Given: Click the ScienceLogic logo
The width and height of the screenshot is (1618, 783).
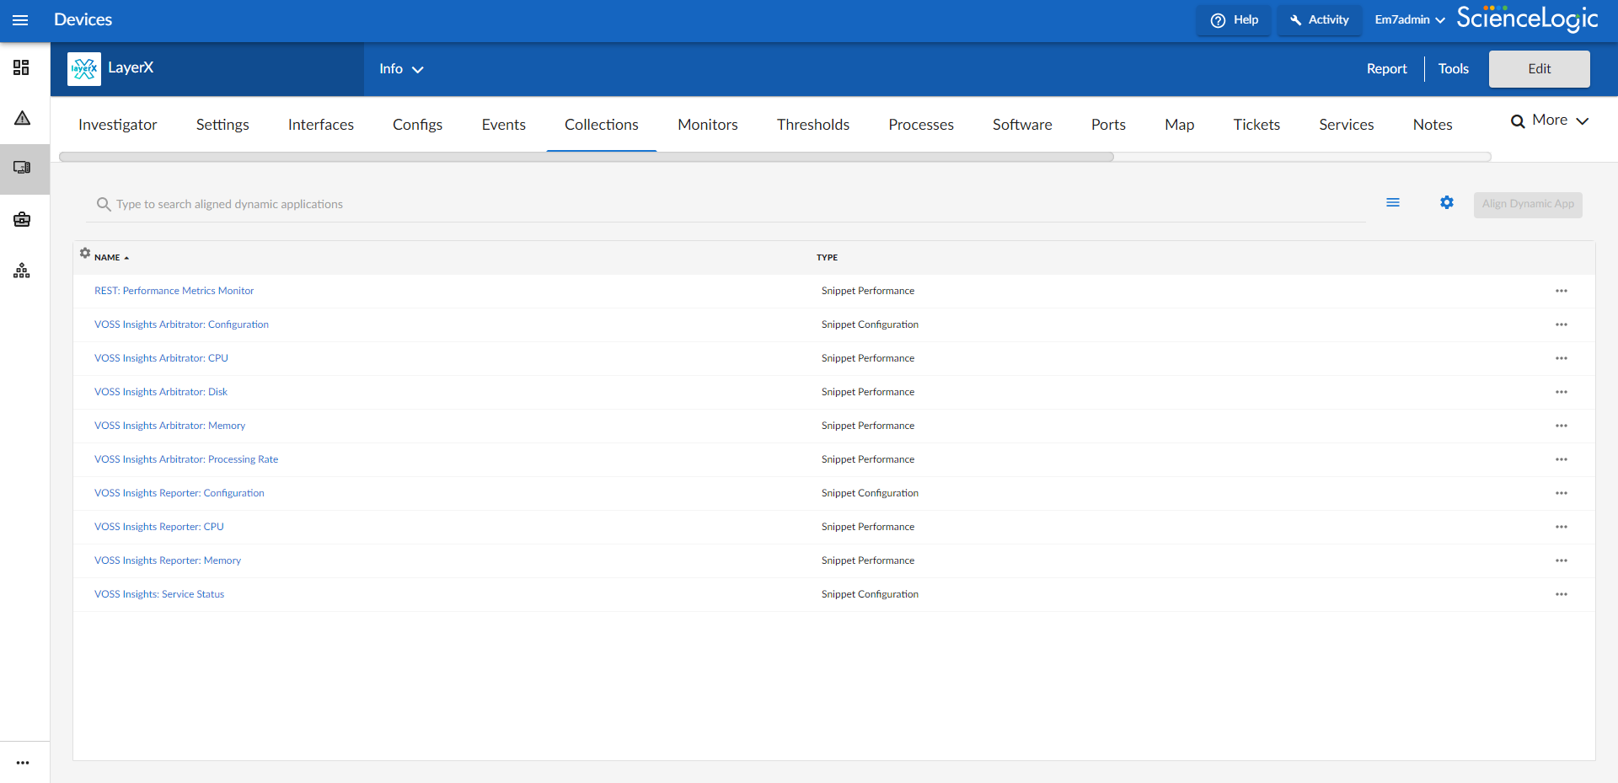Looking at the screenshot, I should (x=1527, y=19).
